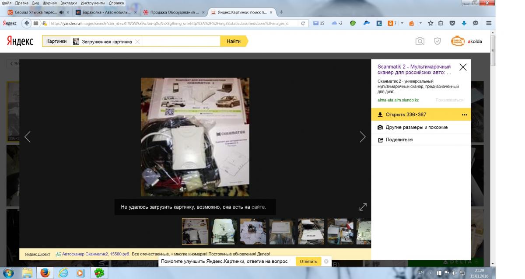The width and height of the screenshot is (525, 279).
Task: Click the Яндекс Директ label link
Action: [x=37, y=254]
